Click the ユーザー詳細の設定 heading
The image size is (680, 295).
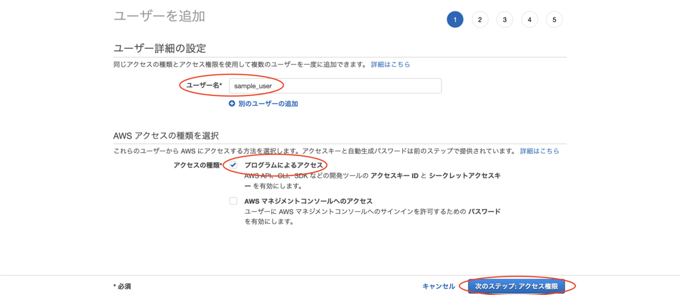coord(160,48)
